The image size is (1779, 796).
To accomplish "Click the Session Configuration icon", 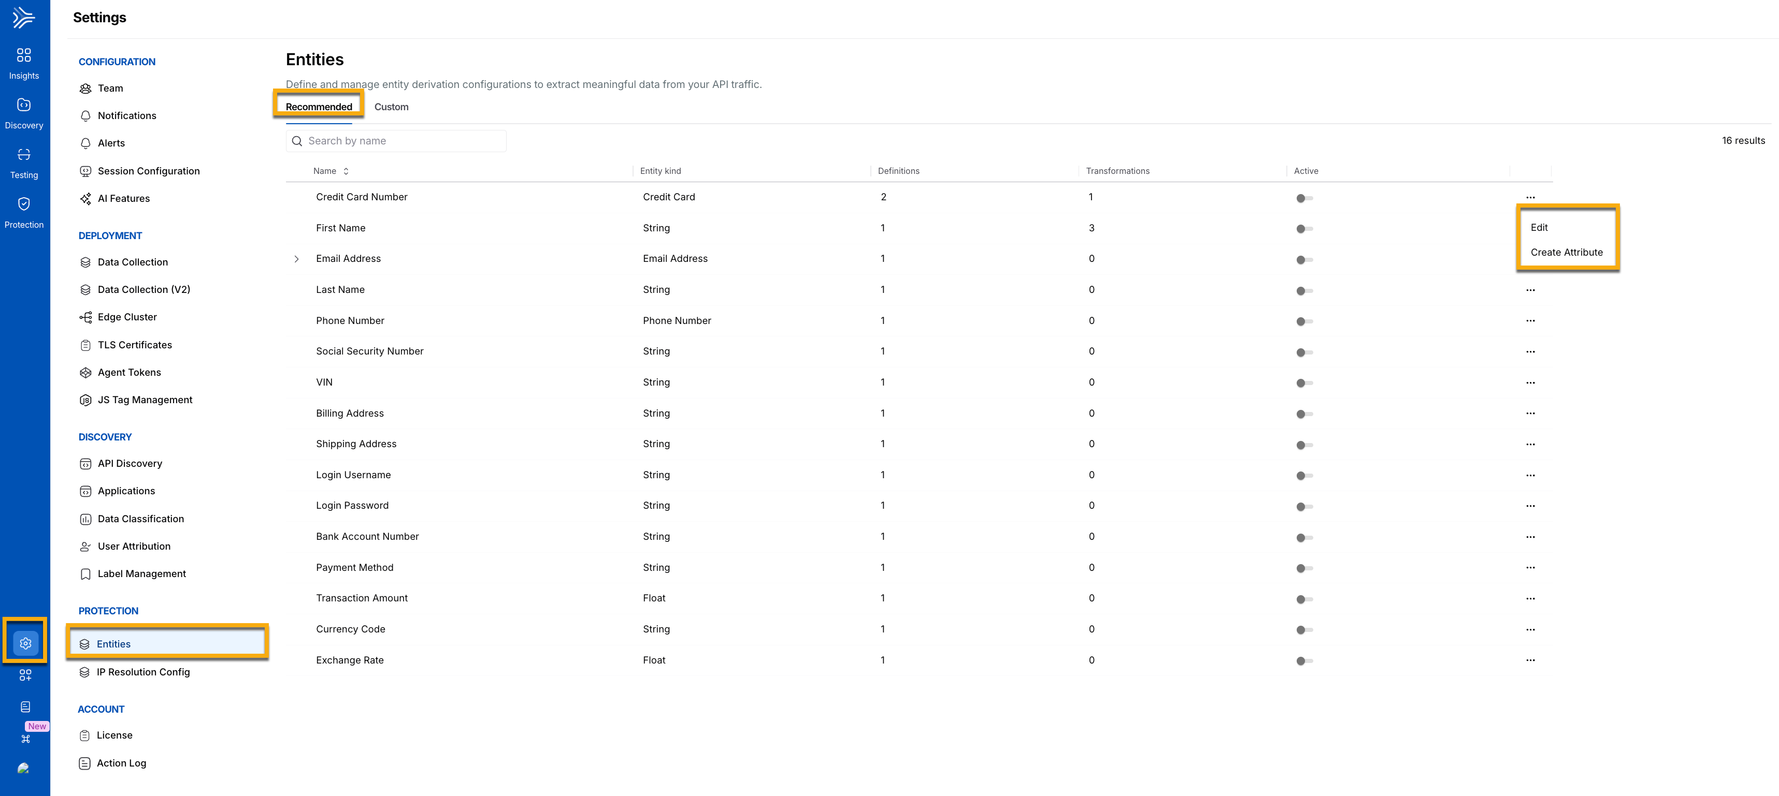I will click(85, 171).
